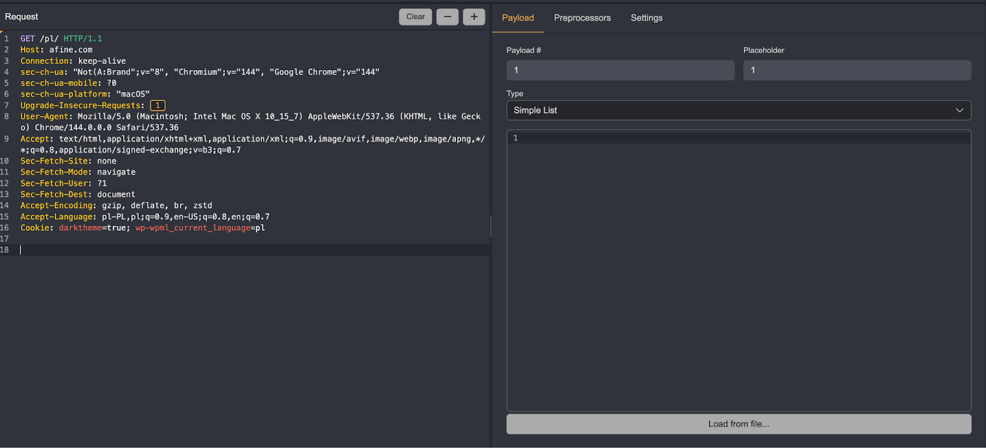The height and width of the screenshot is (448, 986).
Task: Add placeholder with the plus button
Action: 474,17
